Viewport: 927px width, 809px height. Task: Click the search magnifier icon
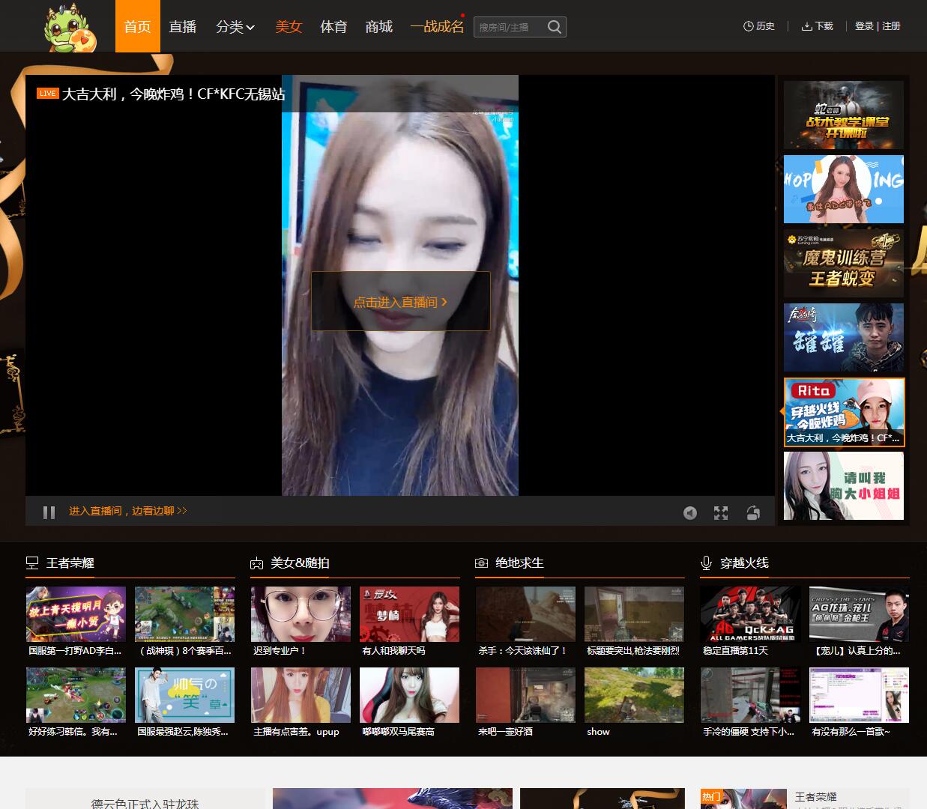pyautogui.click(x=554, y=27)
